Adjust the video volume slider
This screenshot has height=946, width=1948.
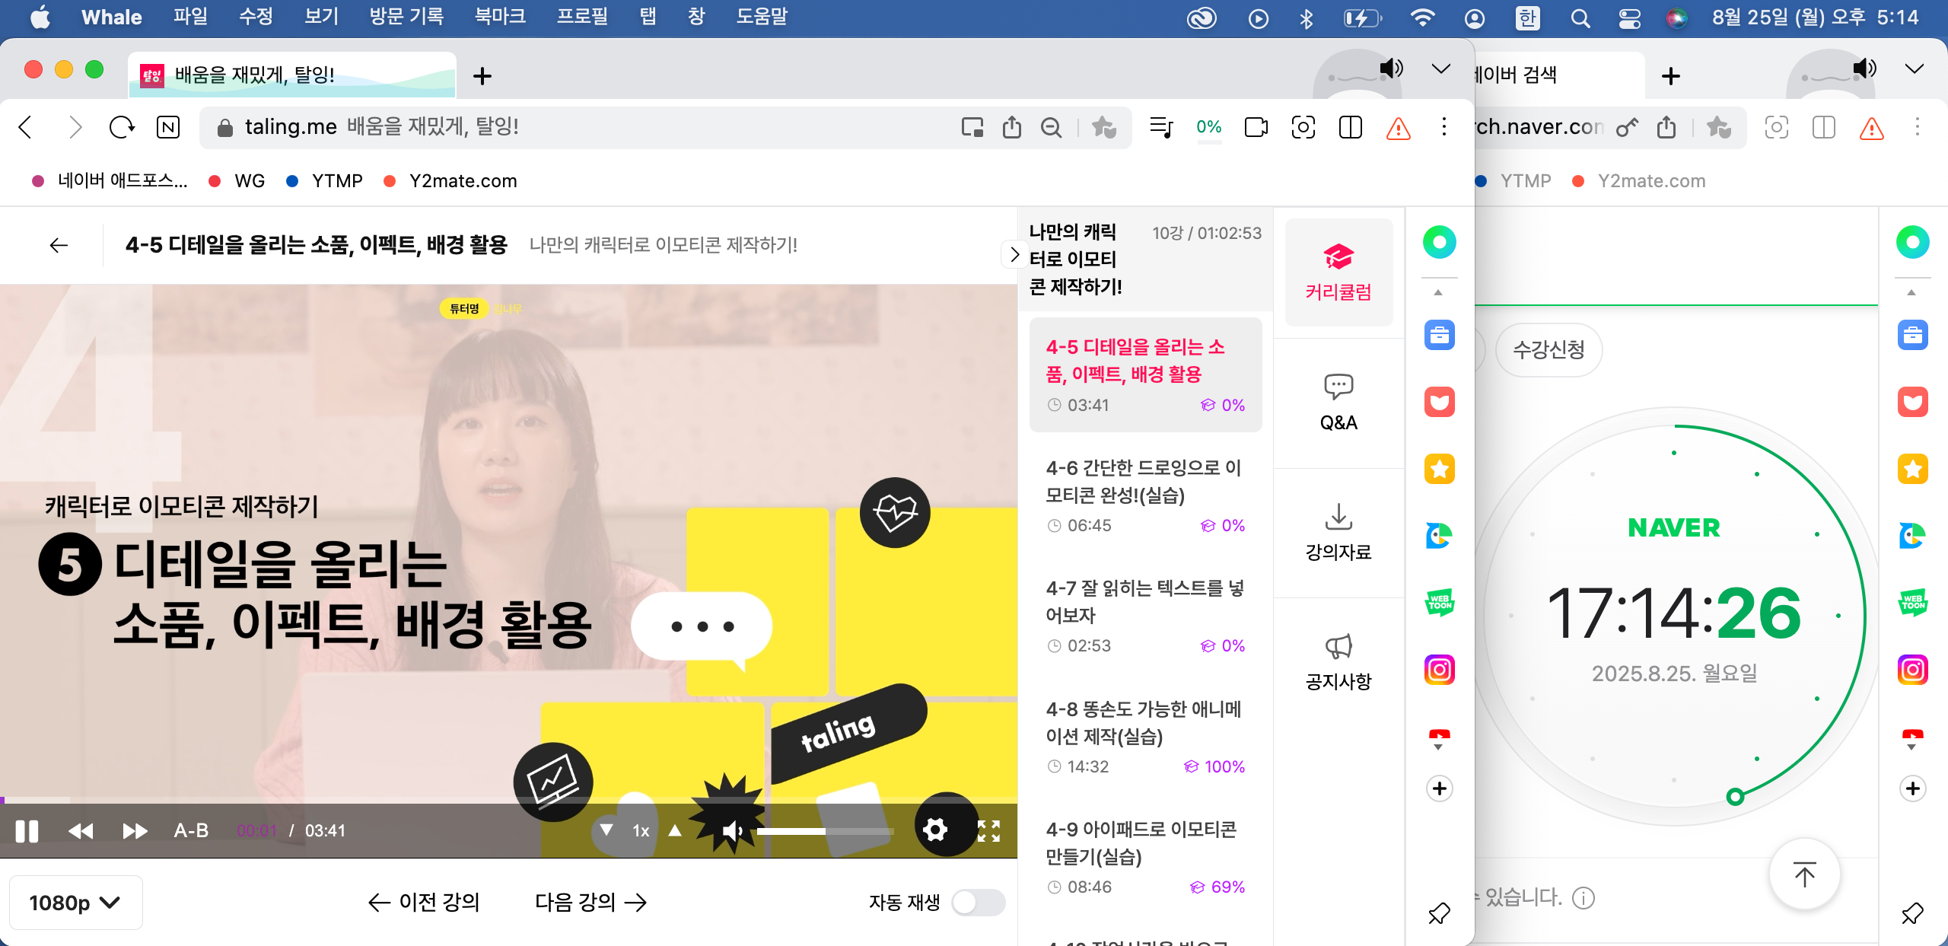[824, 831]
